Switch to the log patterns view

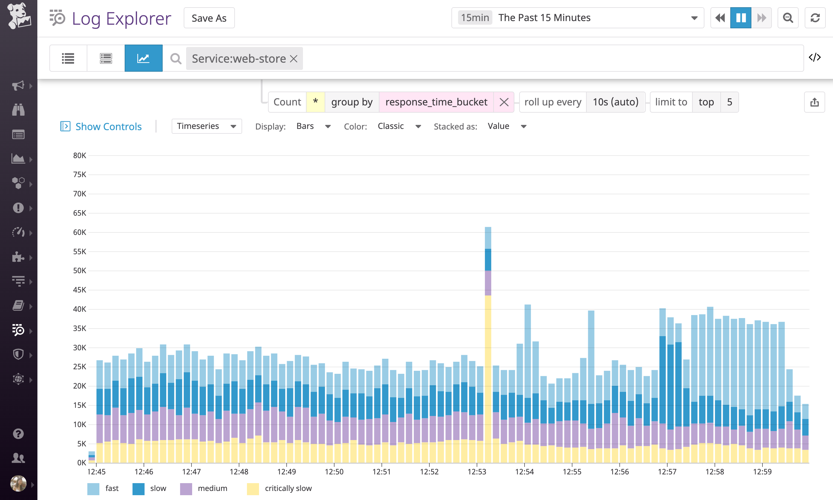(x=105, y=58)
